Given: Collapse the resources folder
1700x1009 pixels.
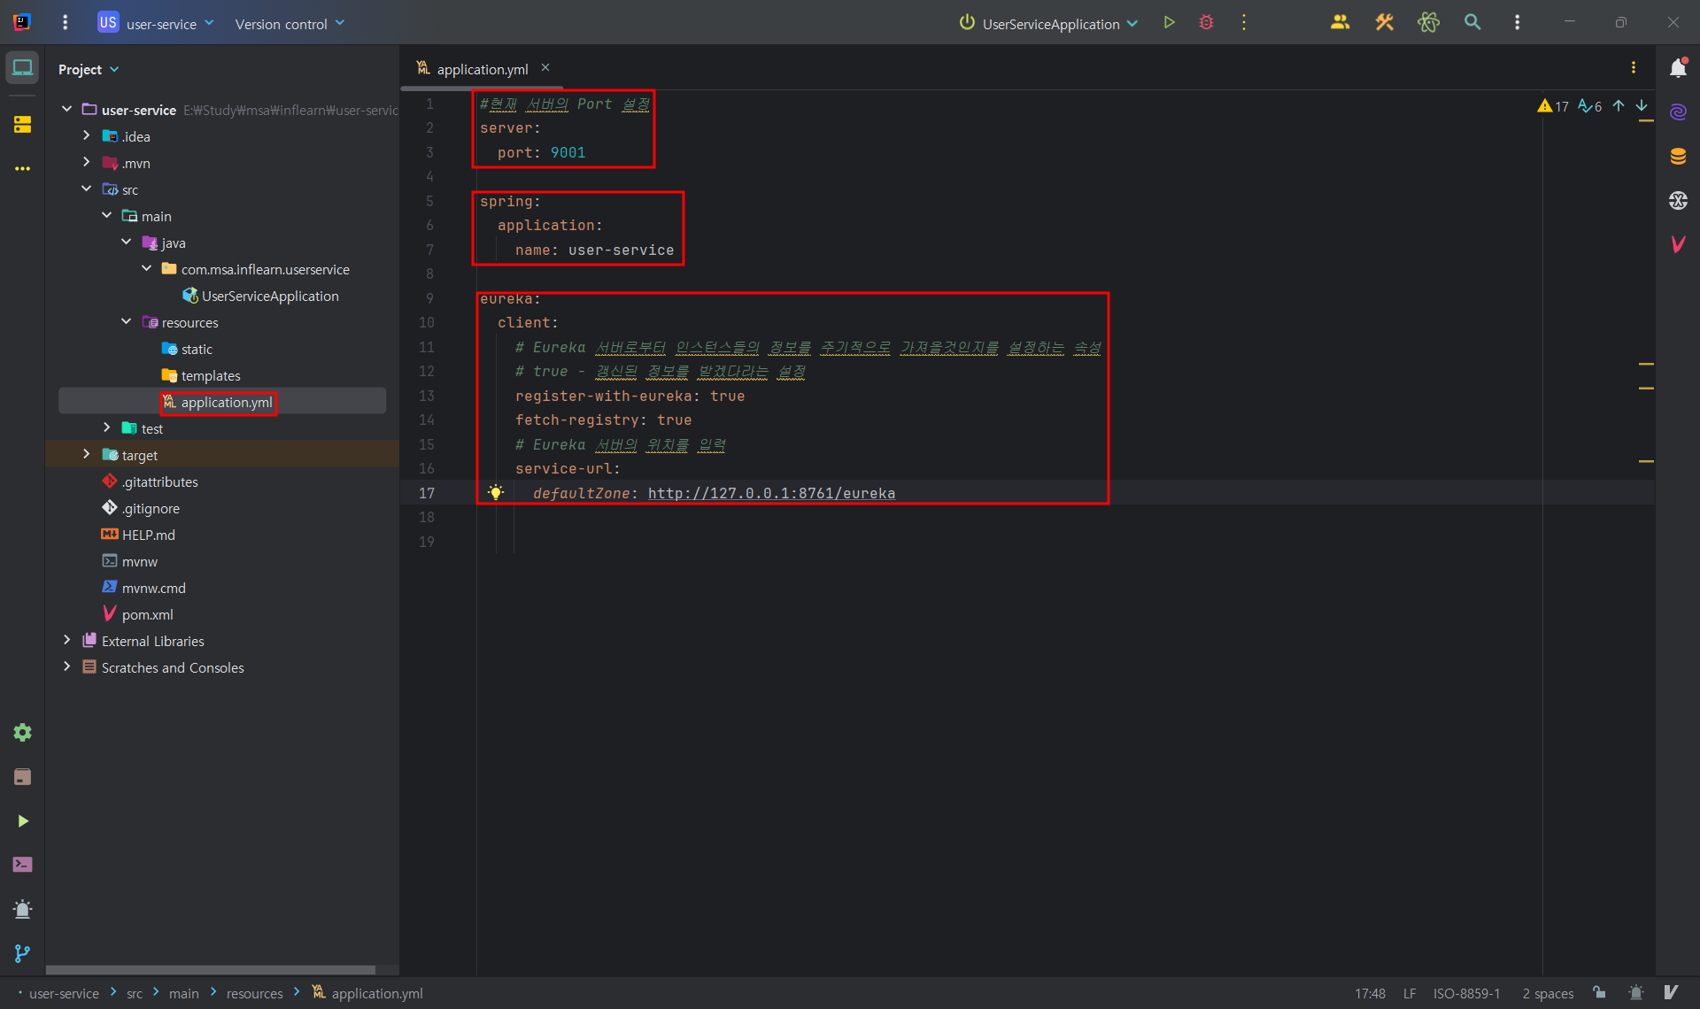Looking at the screenshot, I should pos(126,321).
